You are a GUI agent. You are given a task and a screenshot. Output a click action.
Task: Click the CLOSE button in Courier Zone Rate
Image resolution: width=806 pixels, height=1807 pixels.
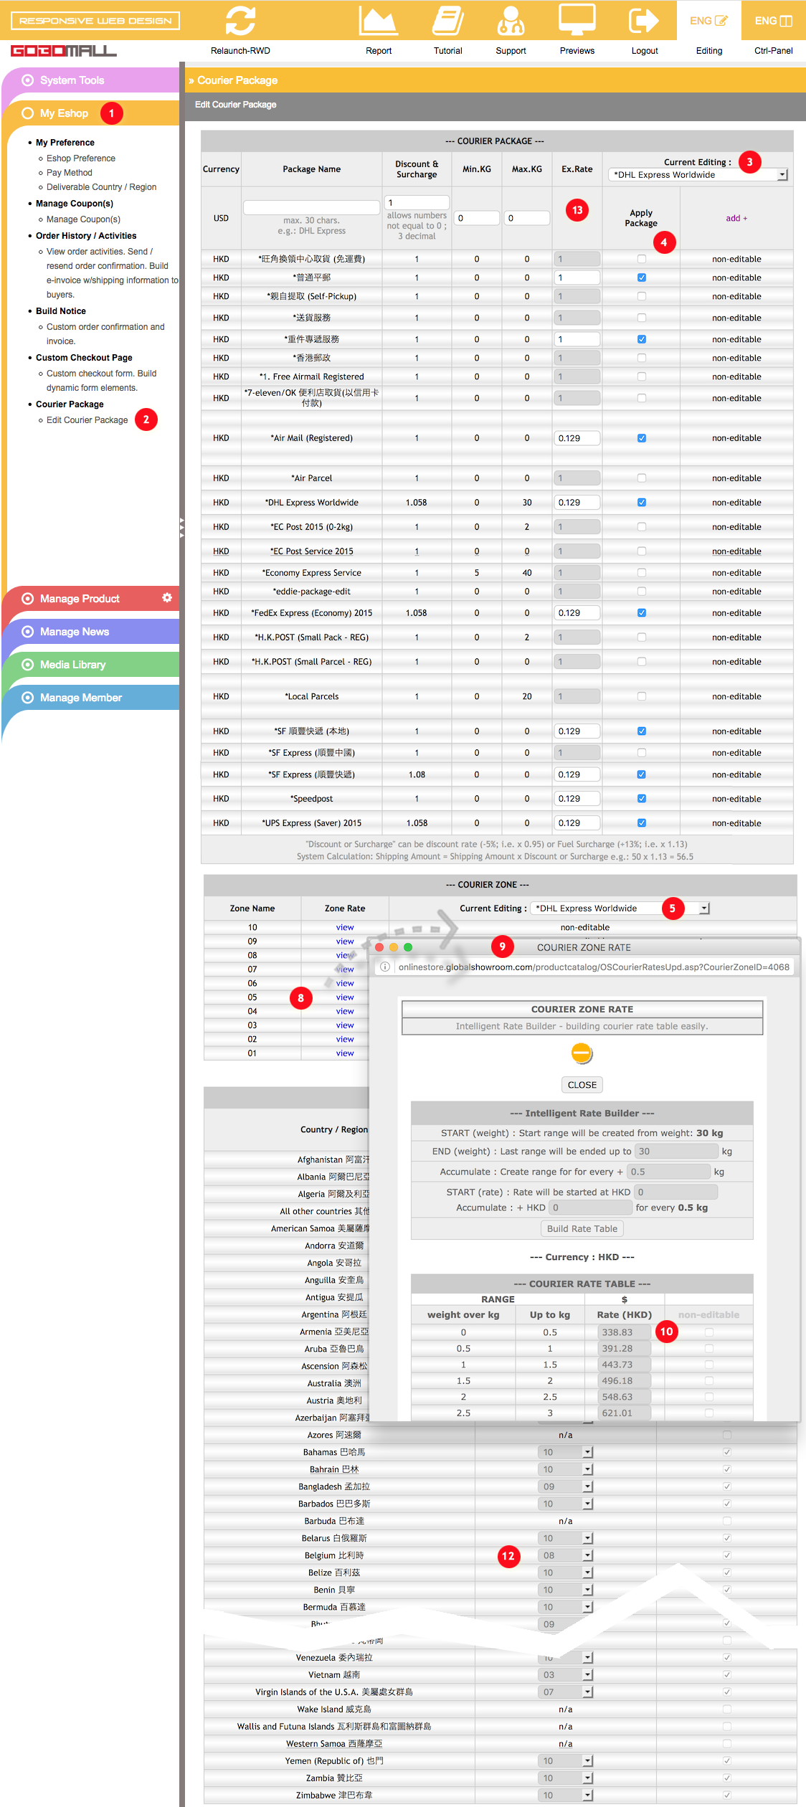click(x=582, y=1085)
